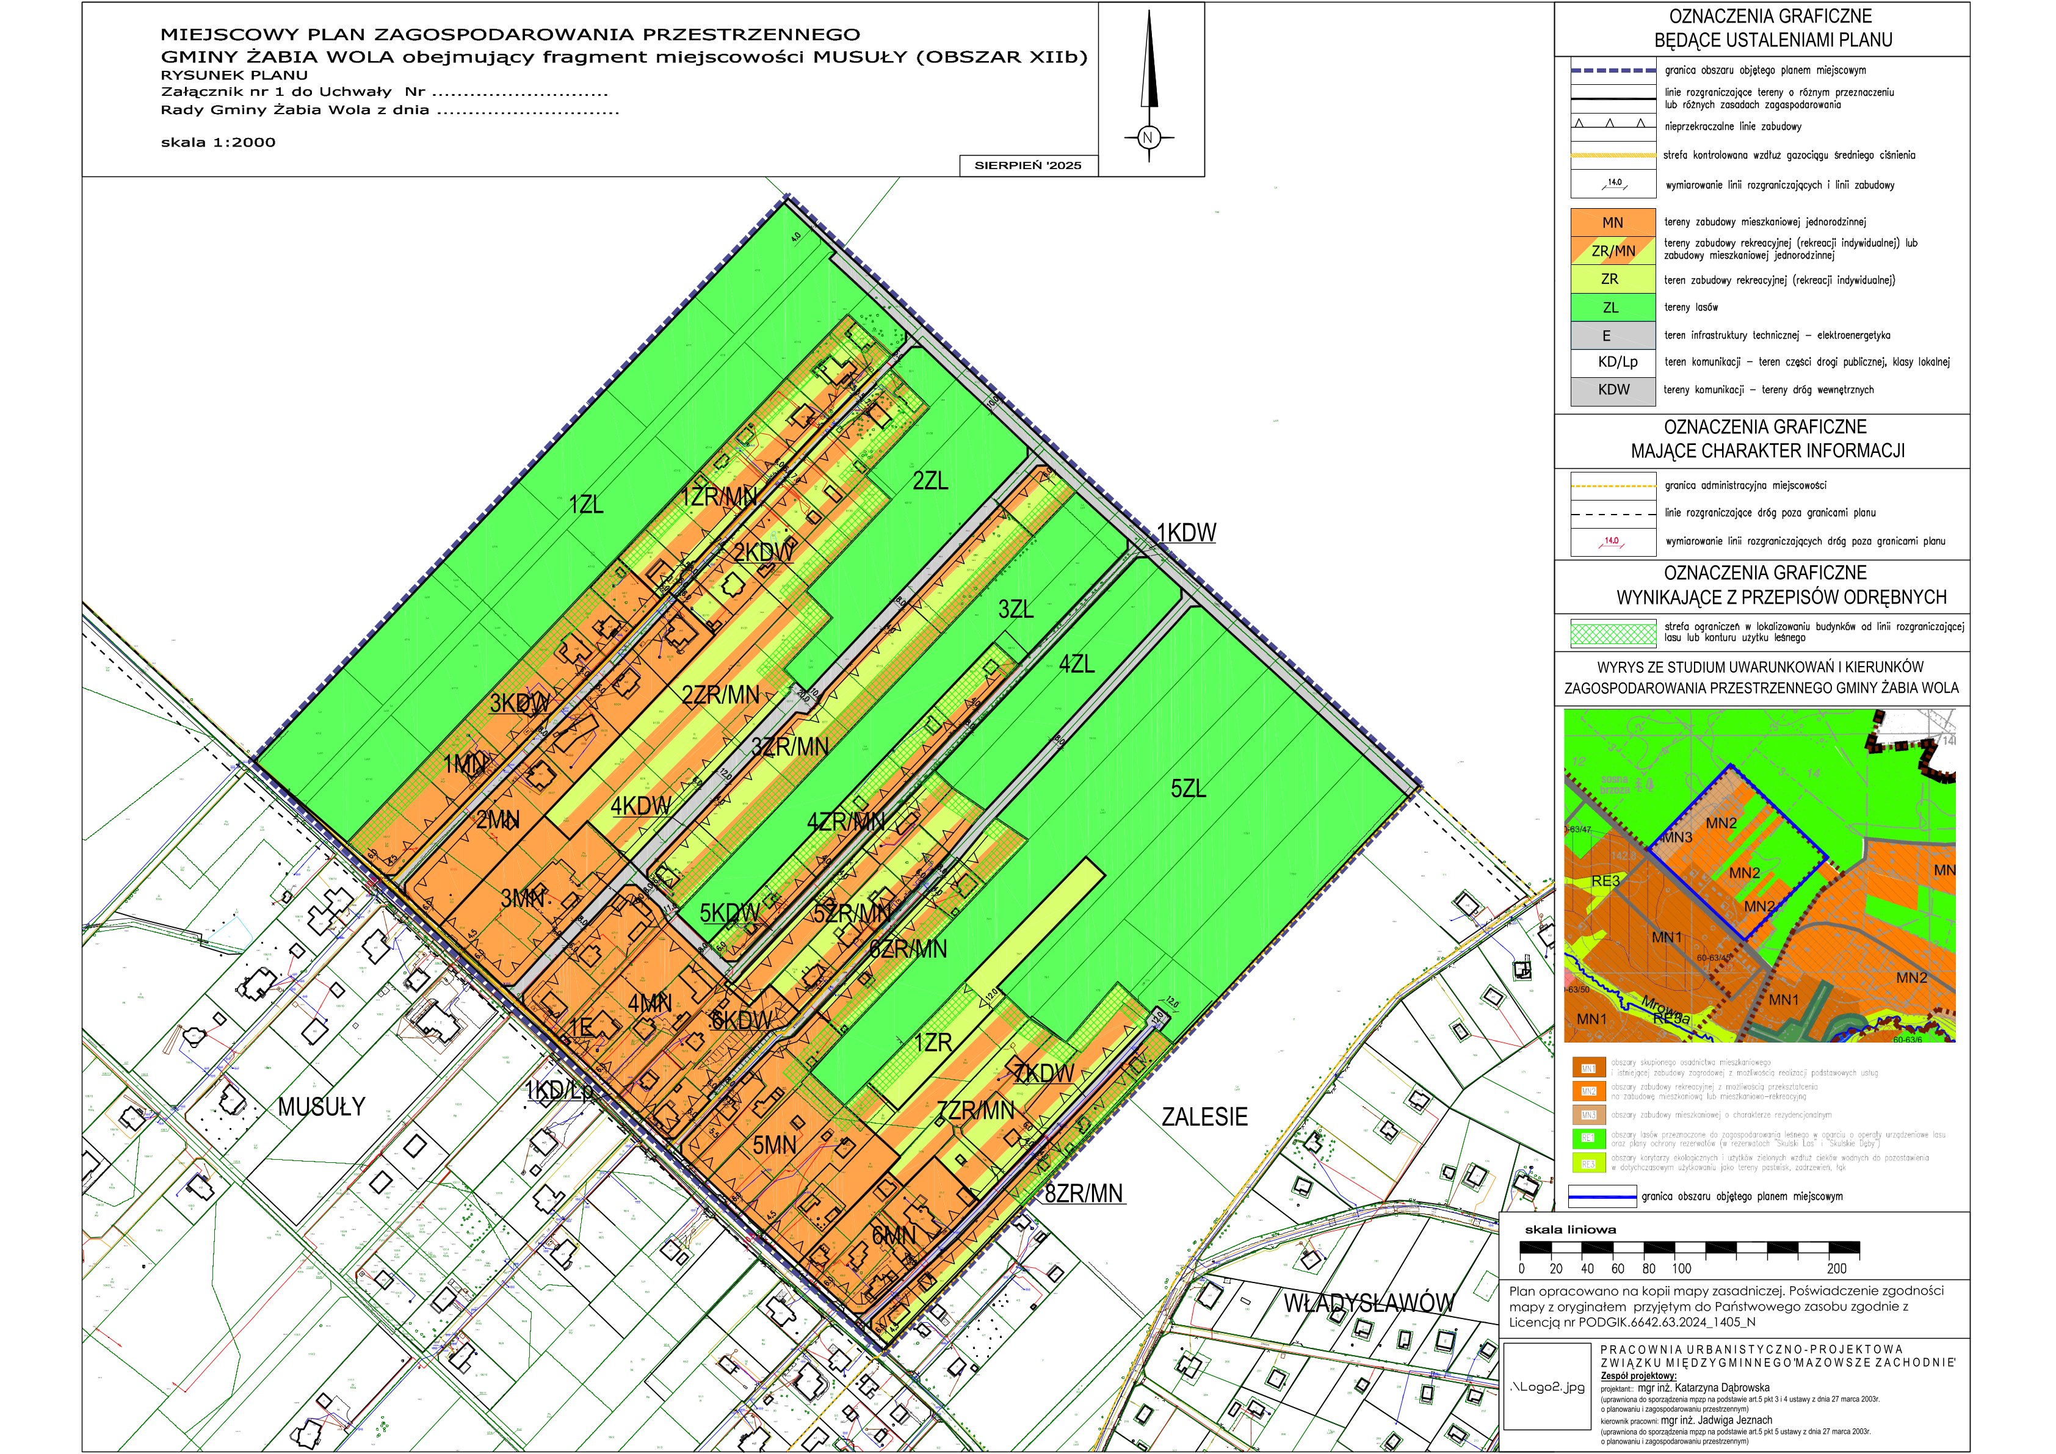
Task: Click the 'mgr inż. Jadwiga Jeznach' name
Action: coord(1717,1420)
